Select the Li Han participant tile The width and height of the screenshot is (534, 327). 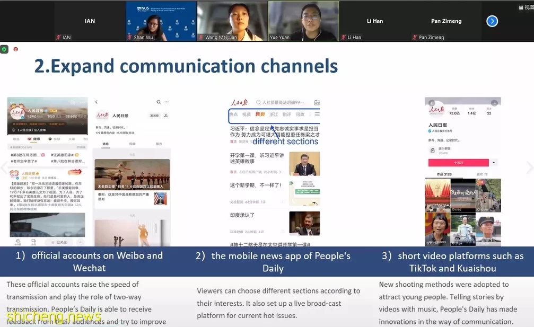coord(375,21)
